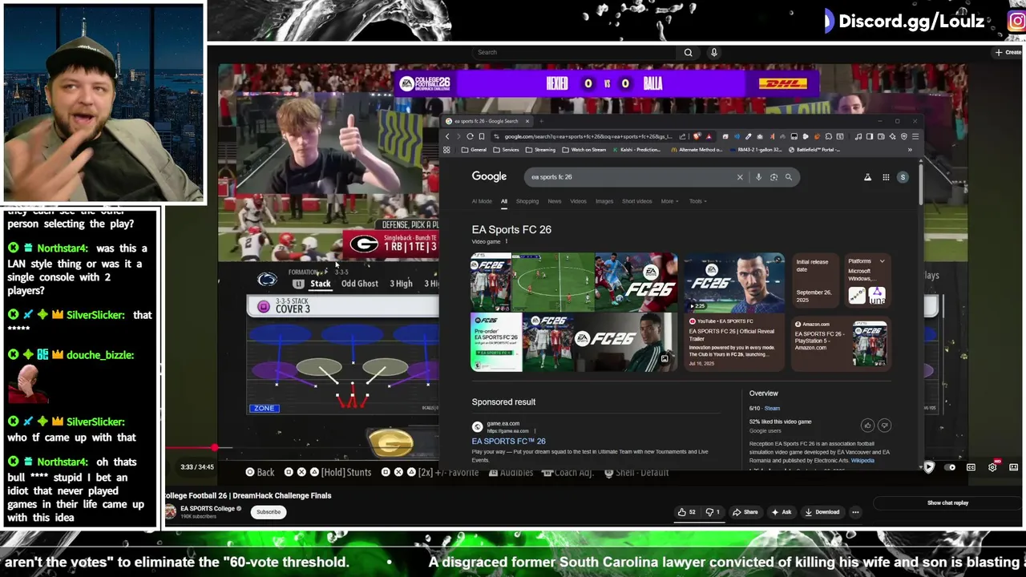Screen dimensions: 1026x577
Task: Open the Google apps grid
Action: pos(886,177)
